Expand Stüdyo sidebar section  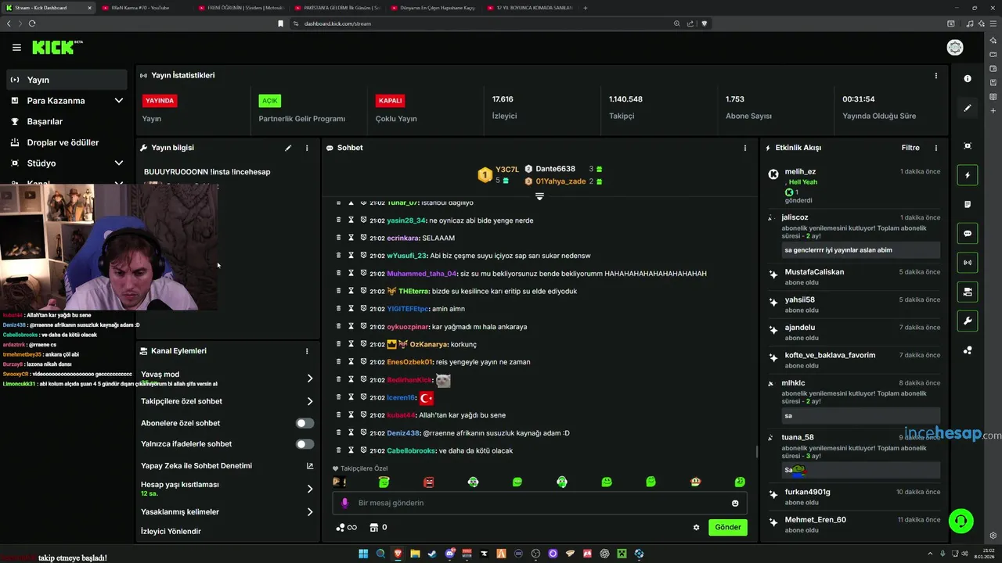pos(119,163)
